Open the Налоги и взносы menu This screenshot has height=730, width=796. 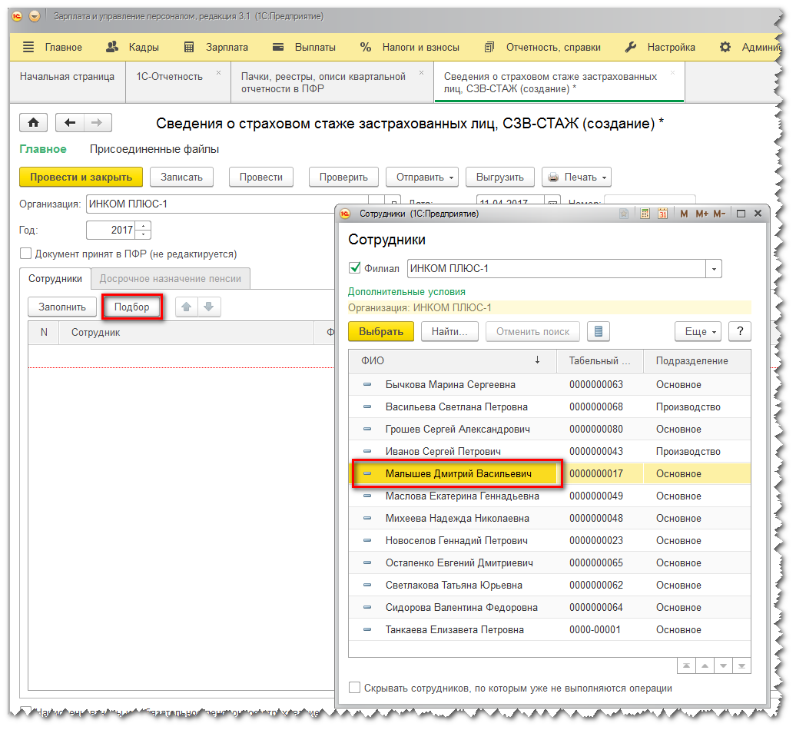click(x=410, y=47)
